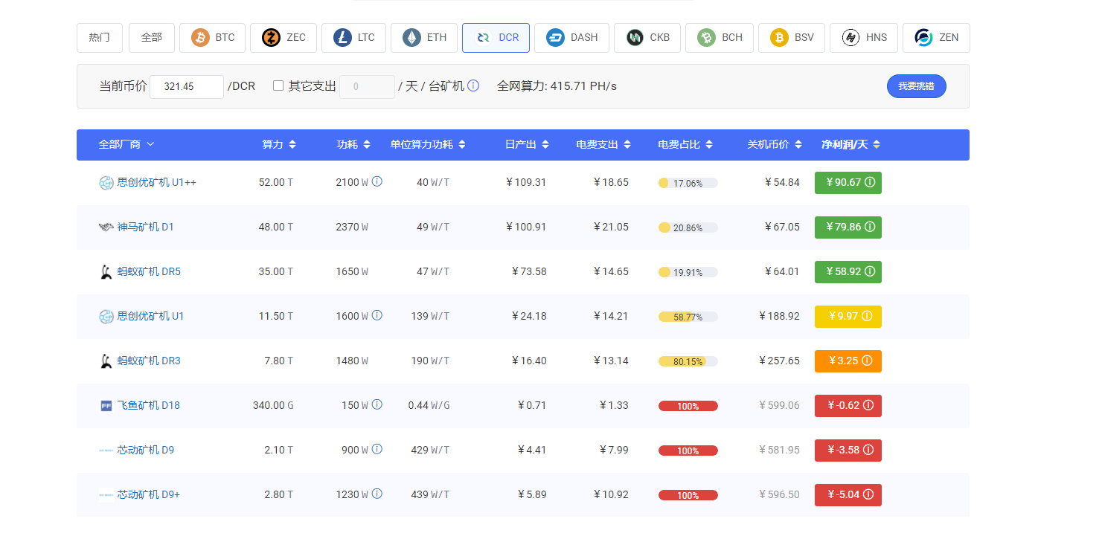Select the BCH coin tab
Screen dimensions: 1102x536
pos(720,38)
